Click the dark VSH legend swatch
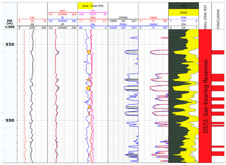 point(184,6)
